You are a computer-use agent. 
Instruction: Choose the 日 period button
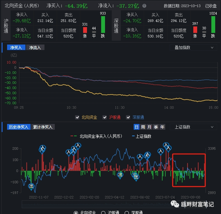(137, 127)
